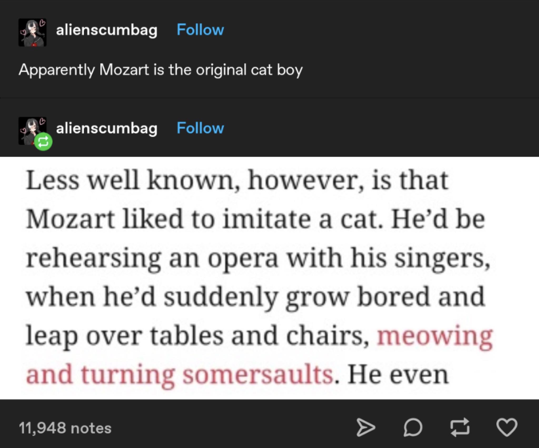Image resolution: width=539 pixels, height=448 pixels.
Task: View the 11,948 notes
Action: pos(65,428)
